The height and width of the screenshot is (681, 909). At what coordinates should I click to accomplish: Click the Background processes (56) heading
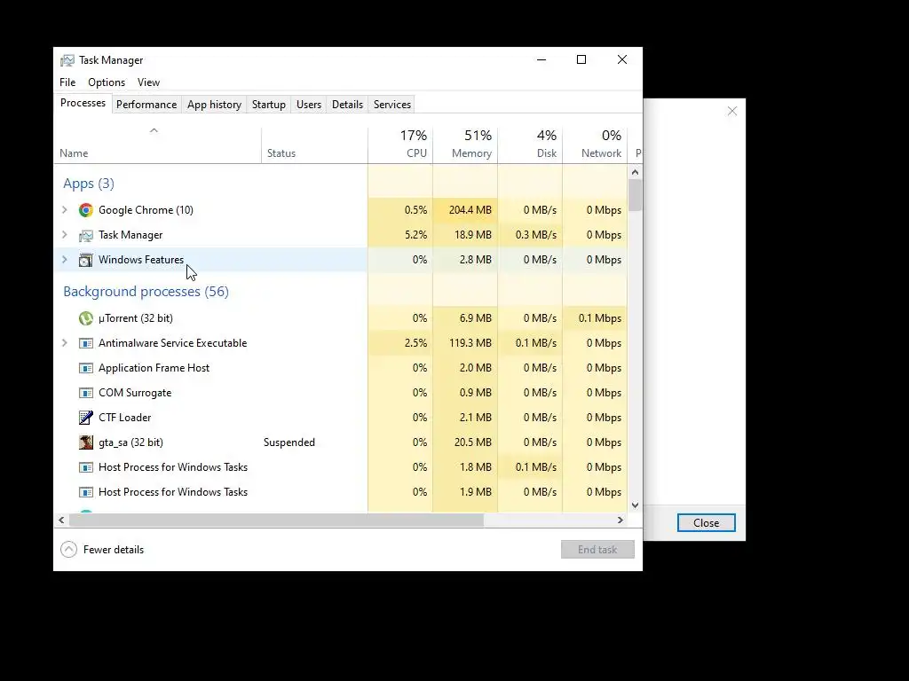click(146, 291)
